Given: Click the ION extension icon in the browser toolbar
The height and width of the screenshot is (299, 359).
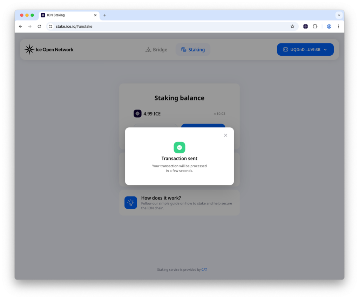Looking at the screenshot, I should pyautogui.click(x=305, y=26).
